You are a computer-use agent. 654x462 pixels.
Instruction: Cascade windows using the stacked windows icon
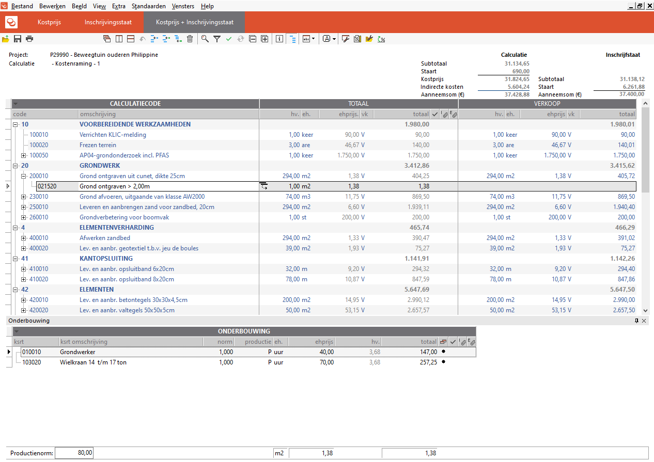(107, 39)
